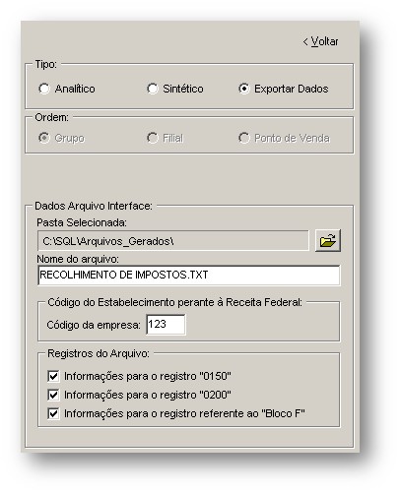The image size is (401, 494).
Task: Click the Pasta Selecionada path field
Action: (x=173, y=241)
